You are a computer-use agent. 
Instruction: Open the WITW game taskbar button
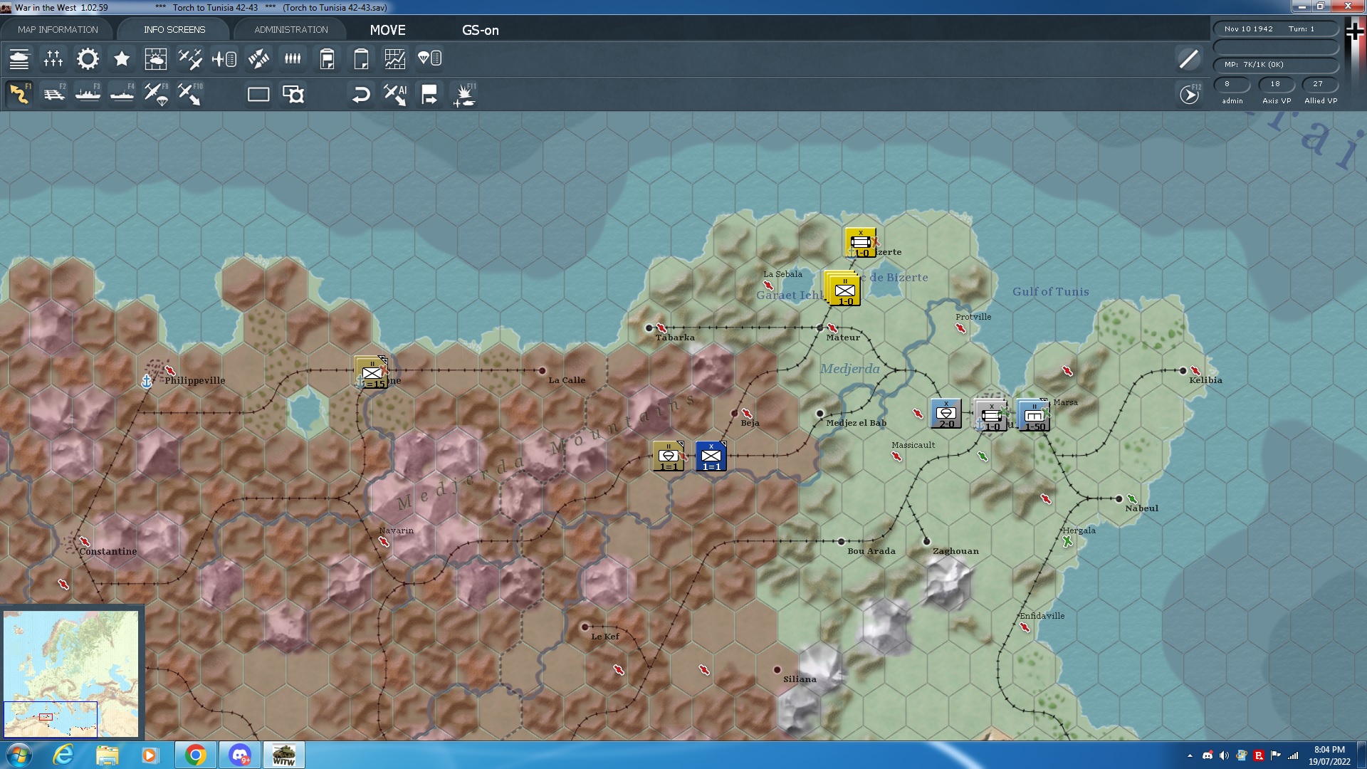[x=283, y=755]
